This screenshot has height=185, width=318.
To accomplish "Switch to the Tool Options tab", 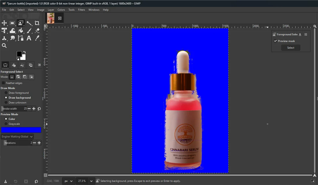I will pyautogui.click(x=5, y=65).
